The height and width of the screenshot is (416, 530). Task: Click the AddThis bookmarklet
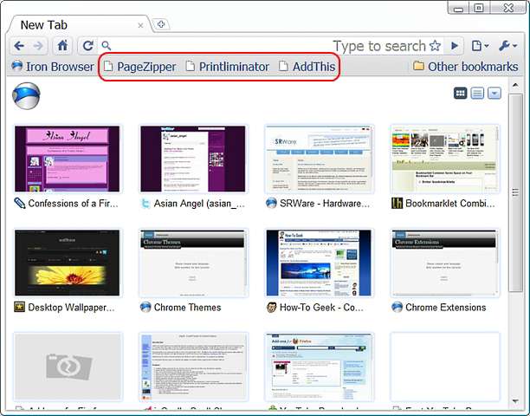click(x=307, y=67)
